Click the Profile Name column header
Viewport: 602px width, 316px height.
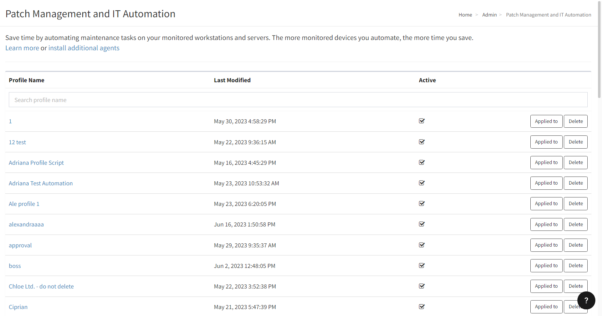(x=26, y=80)
